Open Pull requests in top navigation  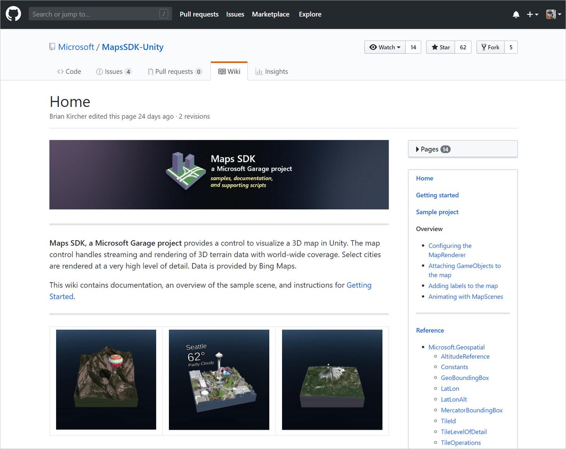coord(199,14)
